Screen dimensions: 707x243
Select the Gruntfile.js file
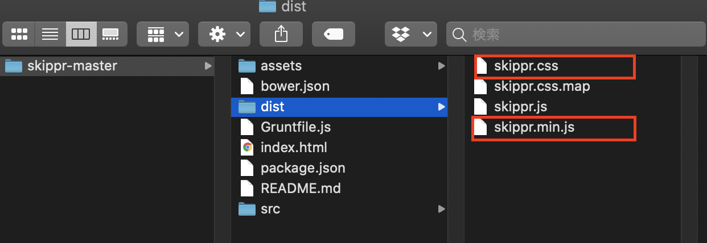click(339, 126)
